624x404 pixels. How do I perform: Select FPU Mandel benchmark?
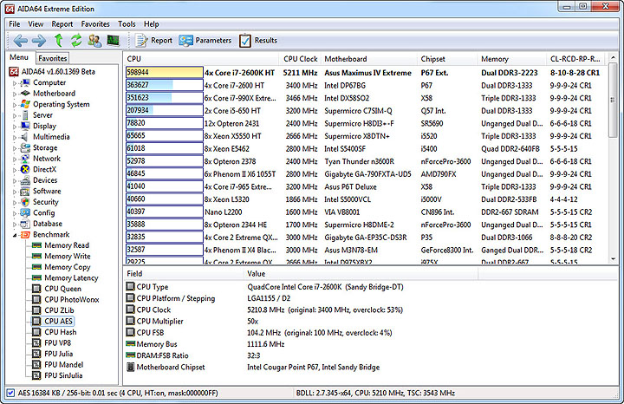pyautogui.click(x=63, y=364)
